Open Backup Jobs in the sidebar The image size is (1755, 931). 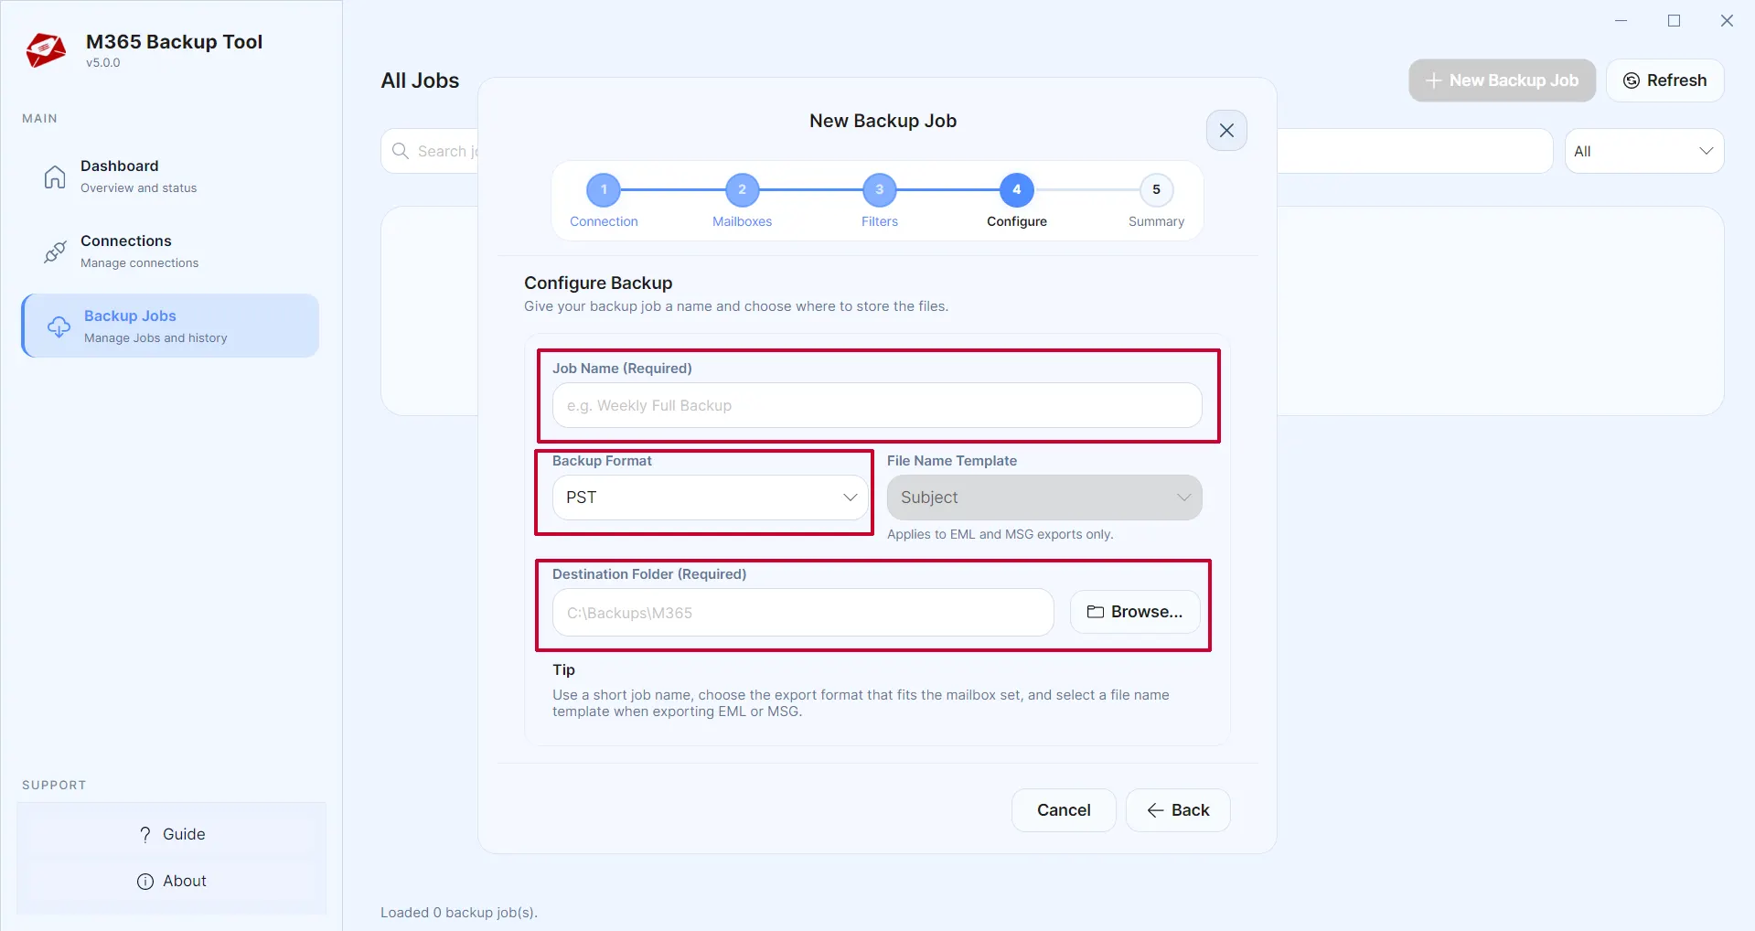170,326
